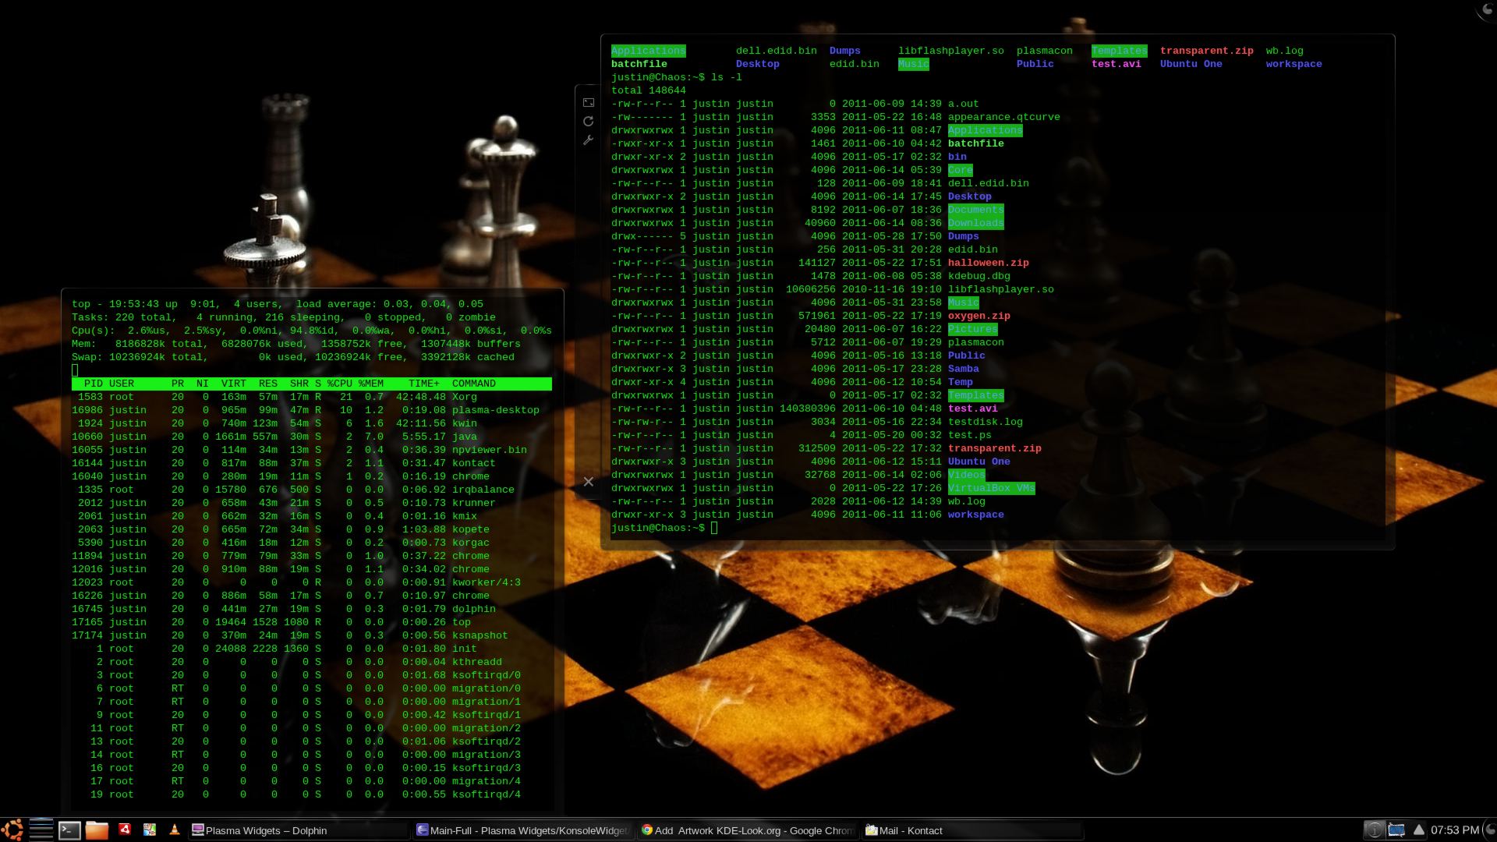
Task: Open the orange folder file manager icon
Action: tap(97, 830)
